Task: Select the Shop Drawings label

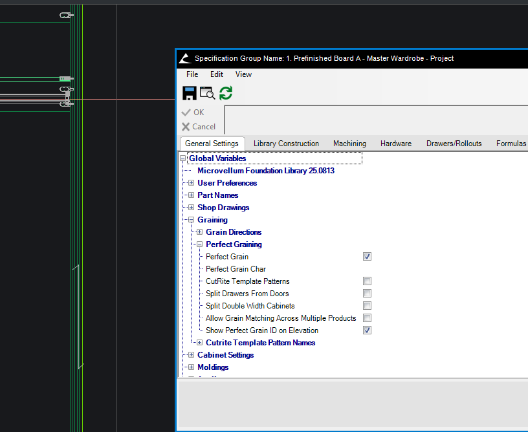Action: click(x=223, y=208)
